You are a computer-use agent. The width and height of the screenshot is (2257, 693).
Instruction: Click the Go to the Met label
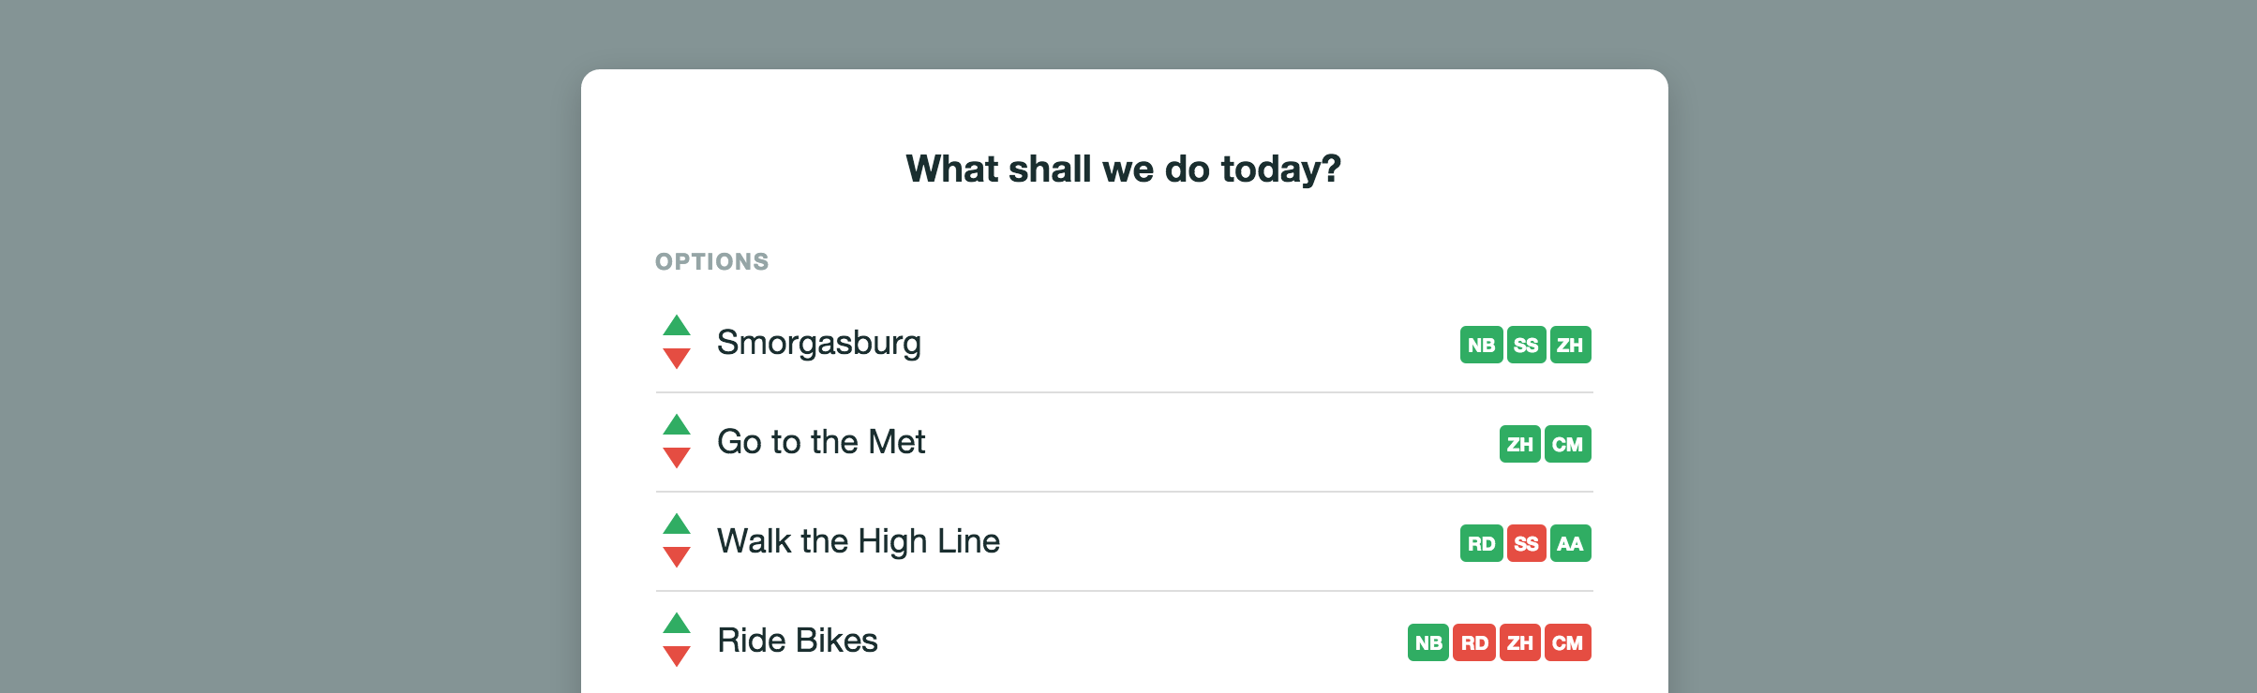click(820, 442)
